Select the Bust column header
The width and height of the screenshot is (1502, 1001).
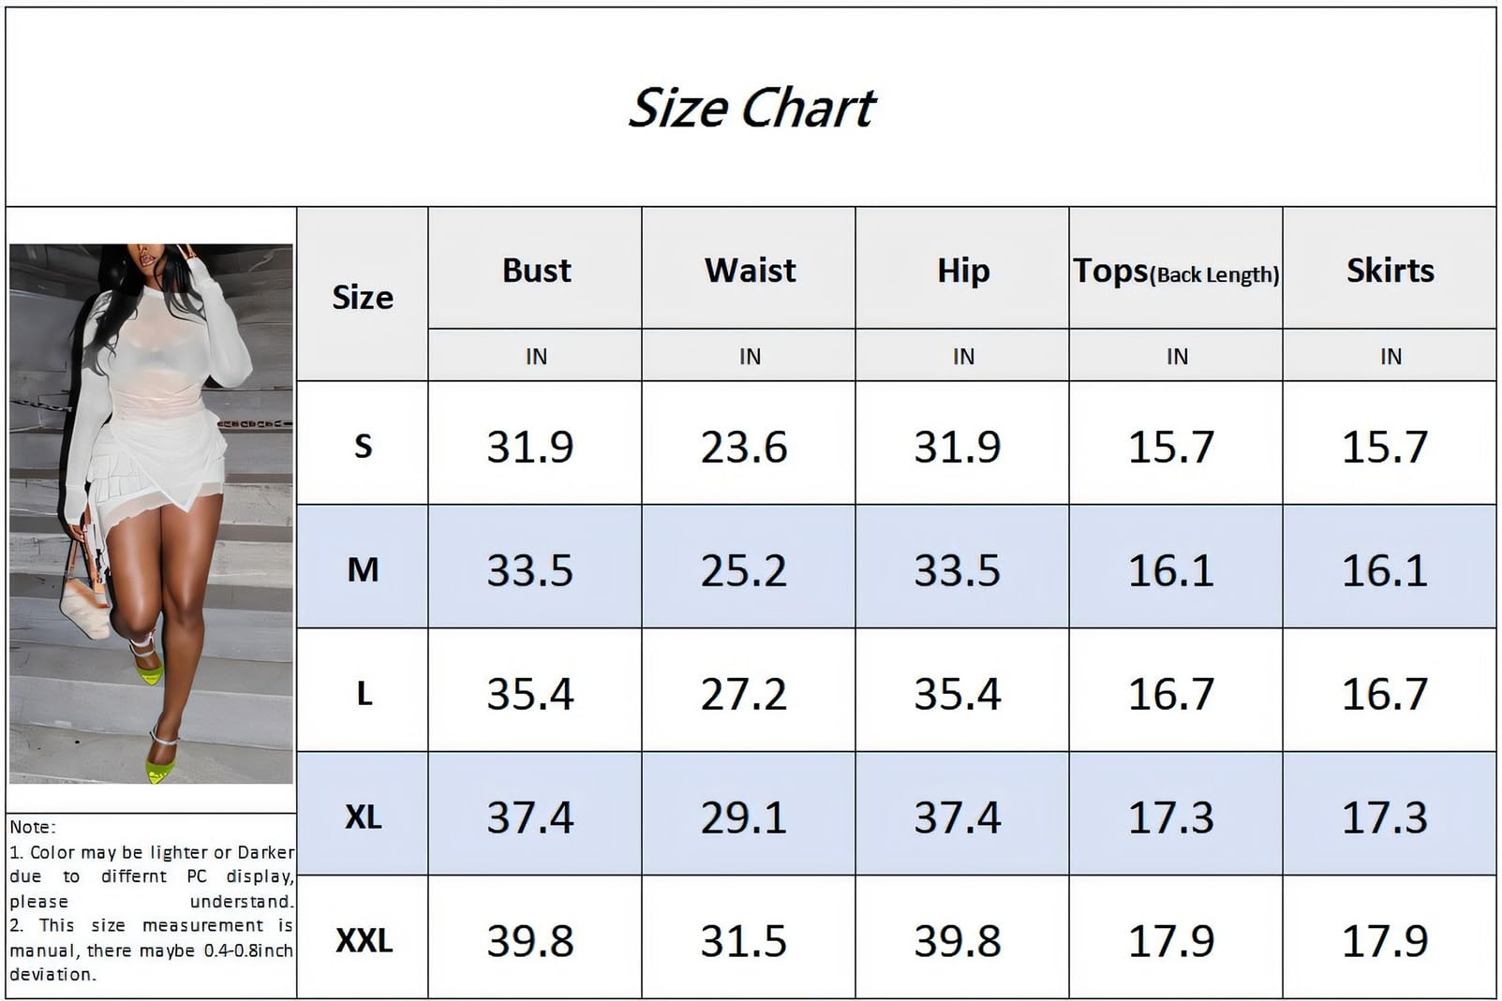pyautogui.click(x=536, y=271)
